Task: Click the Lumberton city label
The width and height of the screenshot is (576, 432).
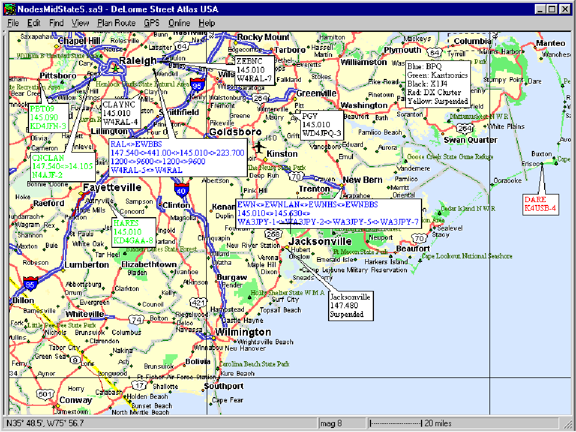Action: click(x=87, y=265)
